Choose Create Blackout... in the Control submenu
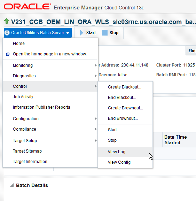This screenshot has height=201, width=196. [x=125, y=87]
